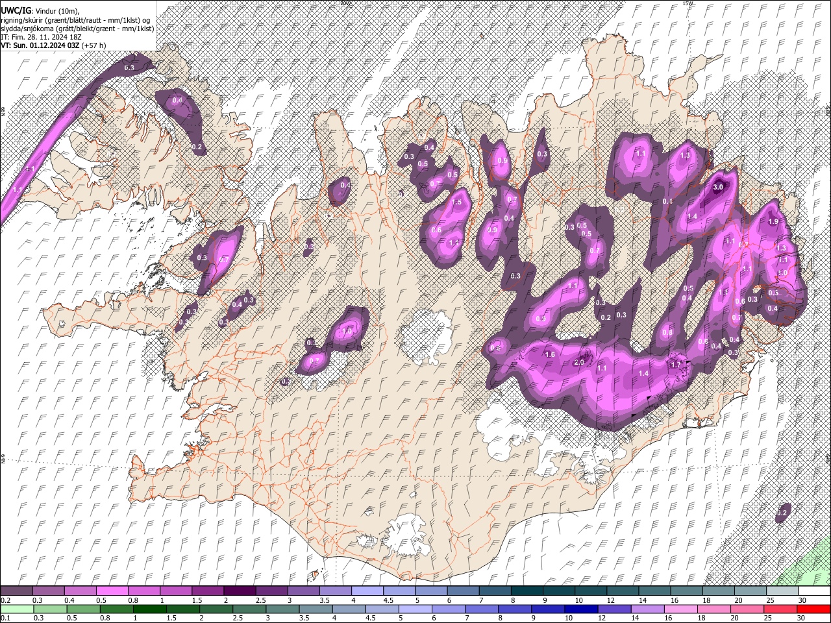Pick bright red lower swatch above 30
Image resolution: width=831 pixels, height=623 pixels.
pyautogui.click(x=813, y=609)
